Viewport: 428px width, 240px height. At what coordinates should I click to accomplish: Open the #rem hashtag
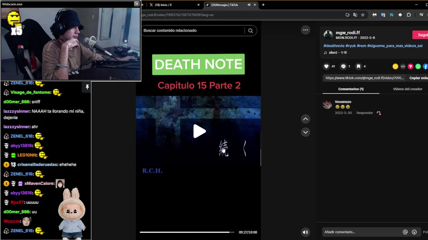pos(361,46)
